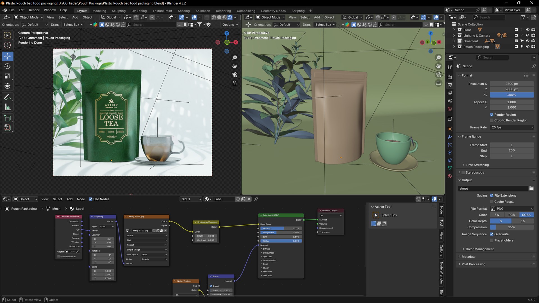
Task: Expand the Pouch Packaging collection
Action: 454,47
